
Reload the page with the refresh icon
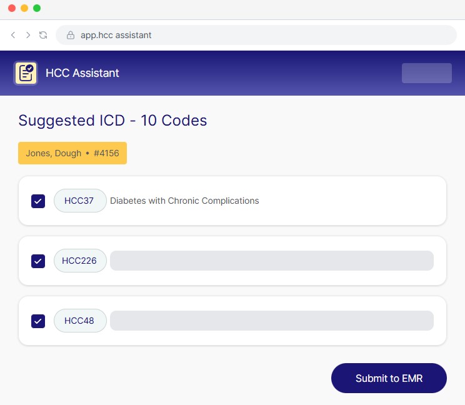[43, 35]
